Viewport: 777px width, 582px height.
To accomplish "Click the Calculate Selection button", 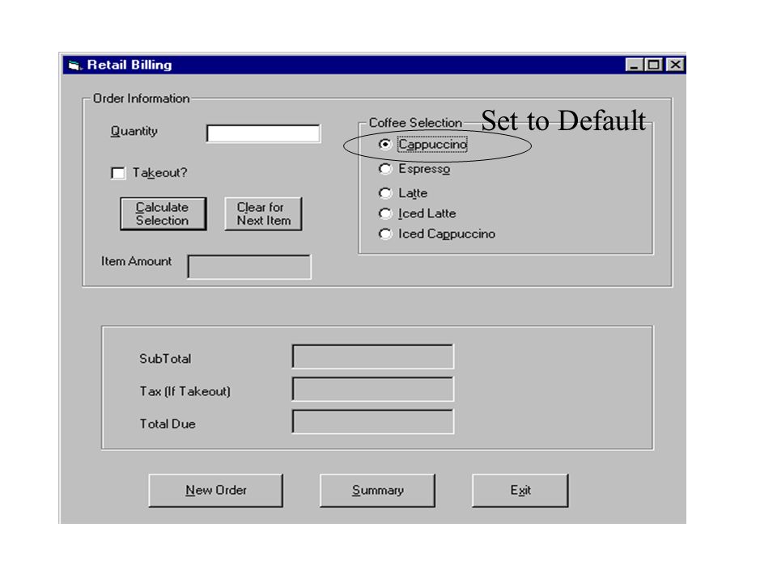I will (x=163, y=213).
